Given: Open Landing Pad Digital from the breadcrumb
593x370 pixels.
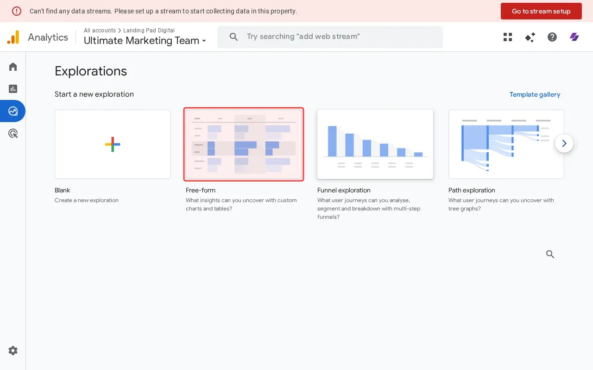Looking at the screenshot, I should pyautogui.click(x=149, y=31).
